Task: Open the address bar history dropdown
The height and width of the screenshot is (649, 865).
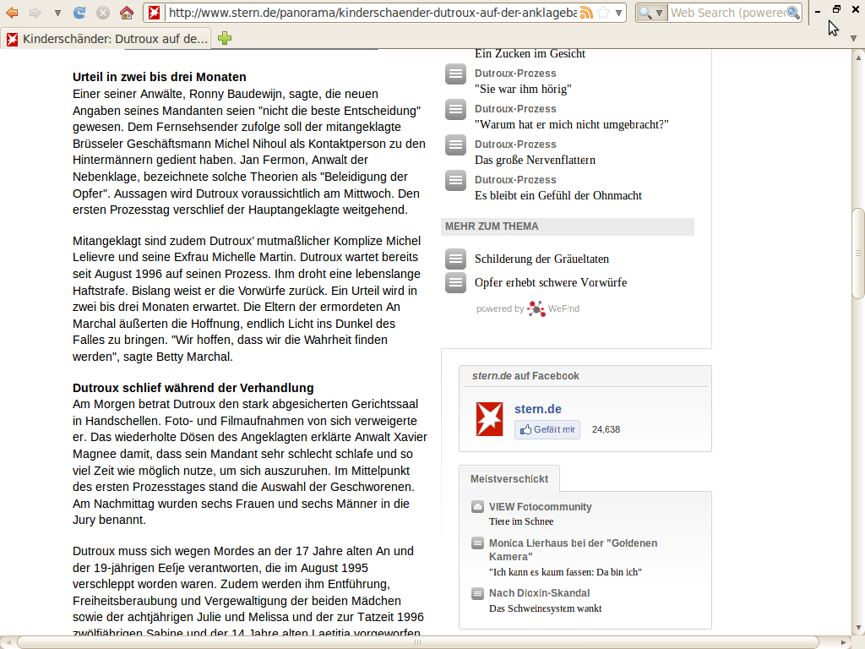Action: click(x=619, y=13)
